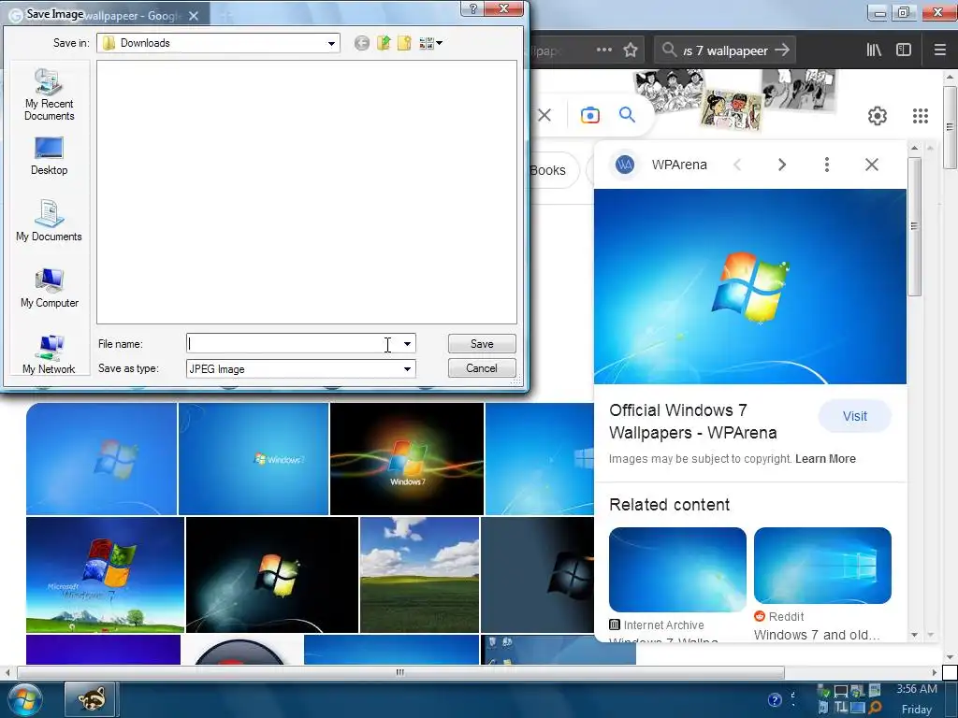The image size is (958, 718).
Task: Click the raccoon browser taskbar button
Action: tap(91, 699)
